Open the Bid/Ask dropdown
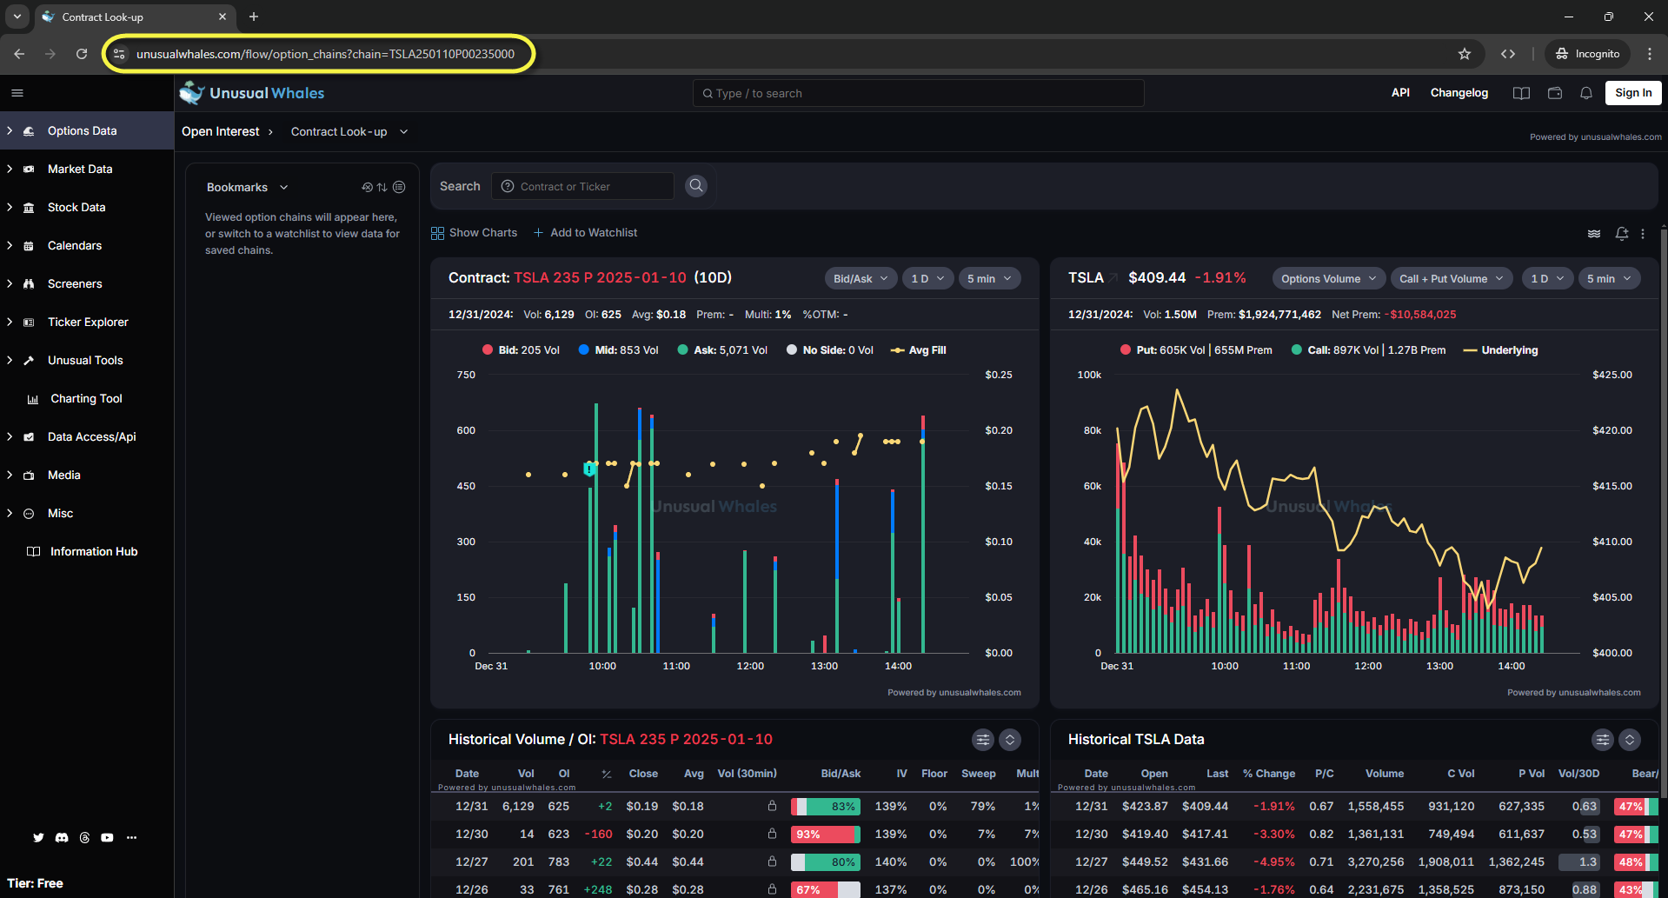This screenshot has height=898, width=1668. [861, 279]
